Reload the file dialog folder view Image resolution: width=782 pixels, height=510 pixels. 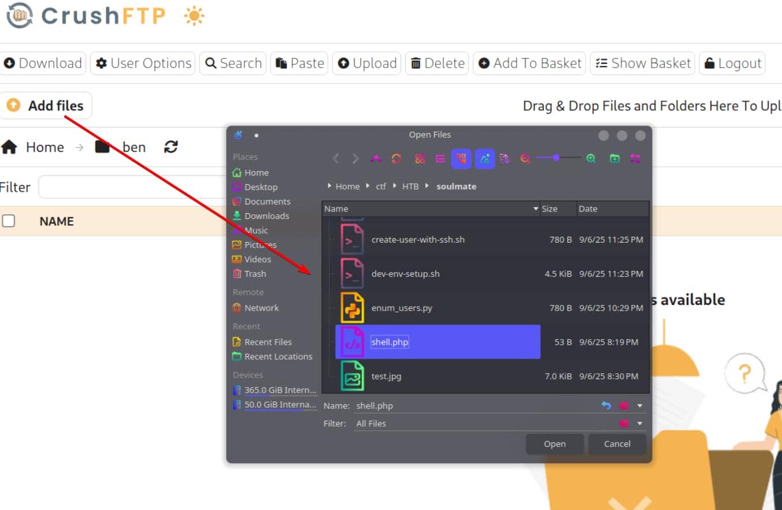(x=396, y=158)
